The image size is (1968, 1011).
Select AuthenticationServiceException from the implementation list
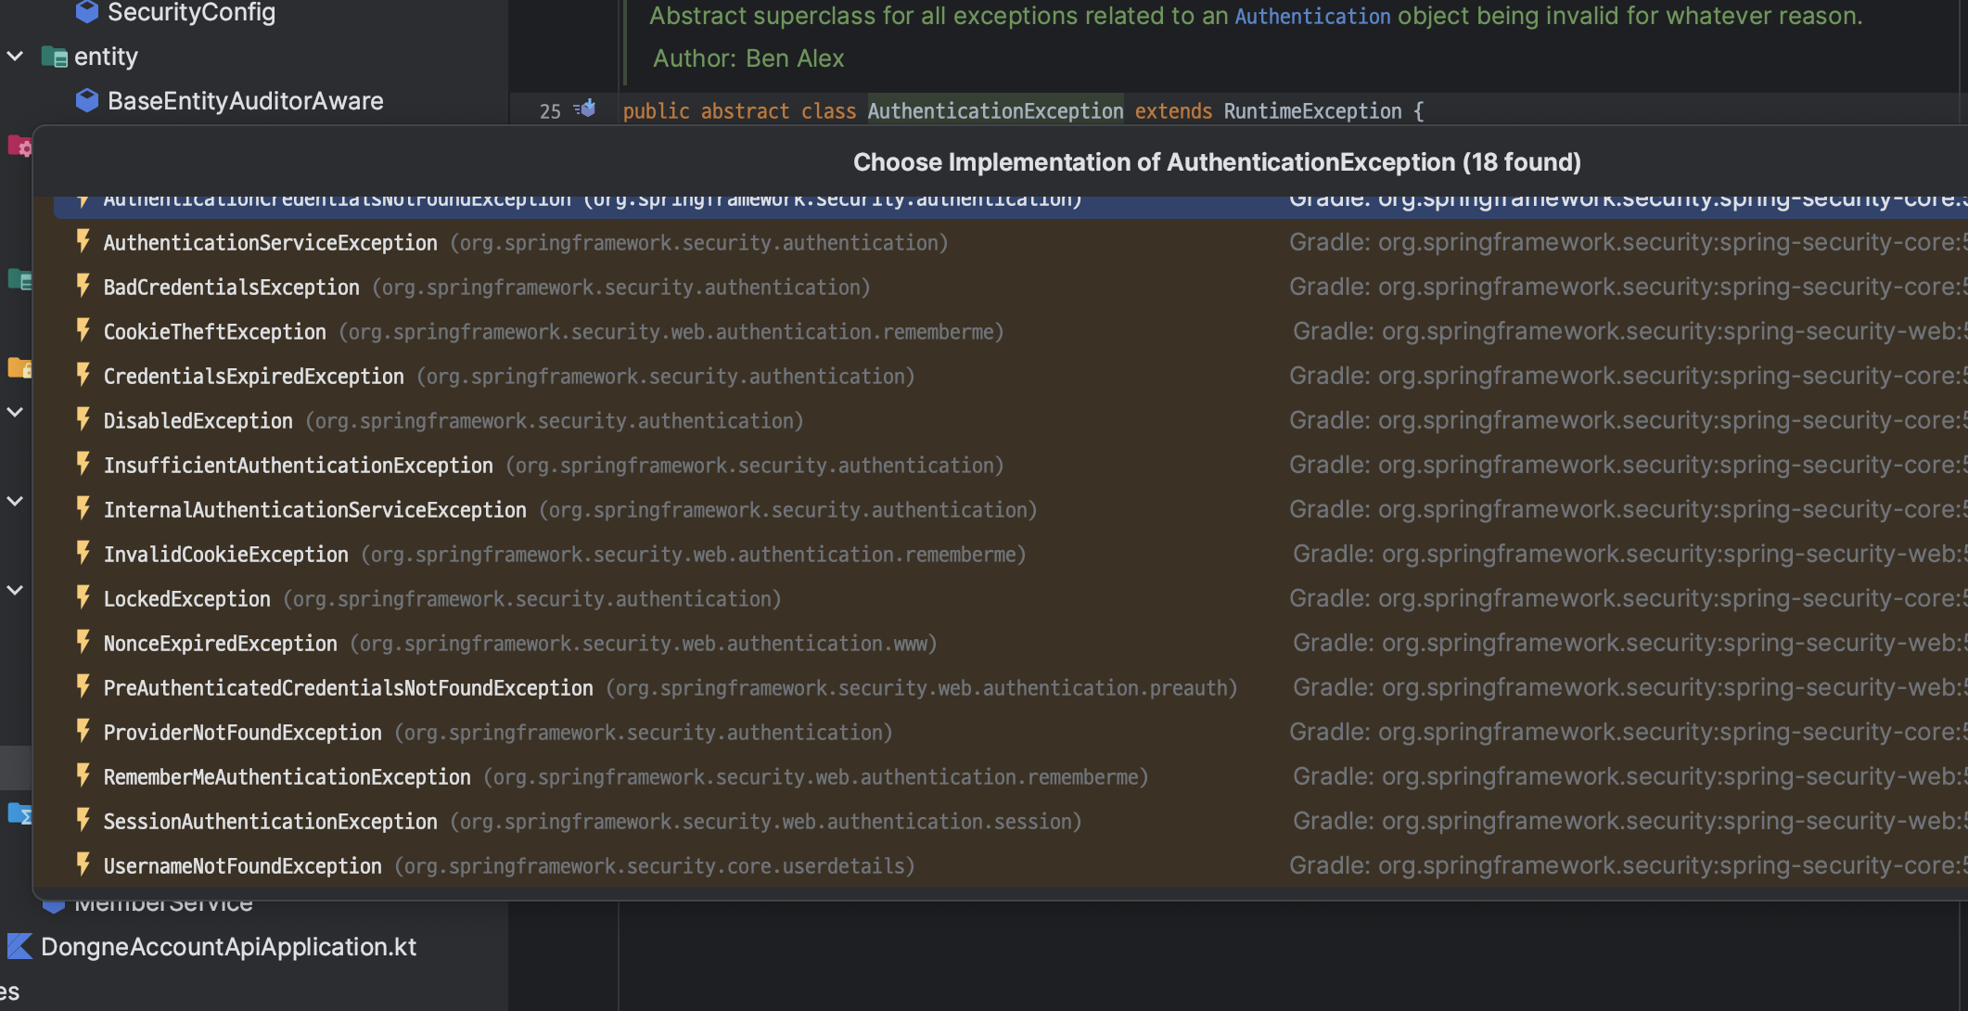[270, 243]
